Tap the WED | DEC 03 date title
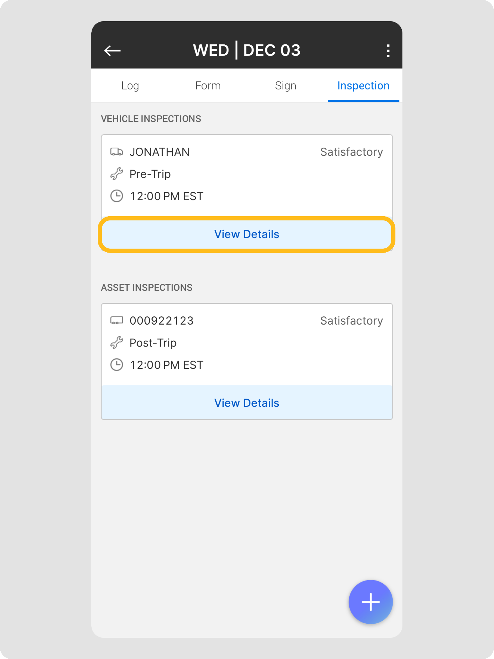 coord(247,50)
